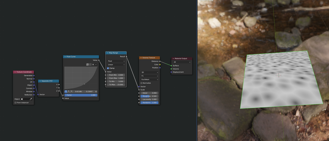Disable the Clamp checkbox in Map Range
The image size is (329, 141).
[x=108, y=68]
